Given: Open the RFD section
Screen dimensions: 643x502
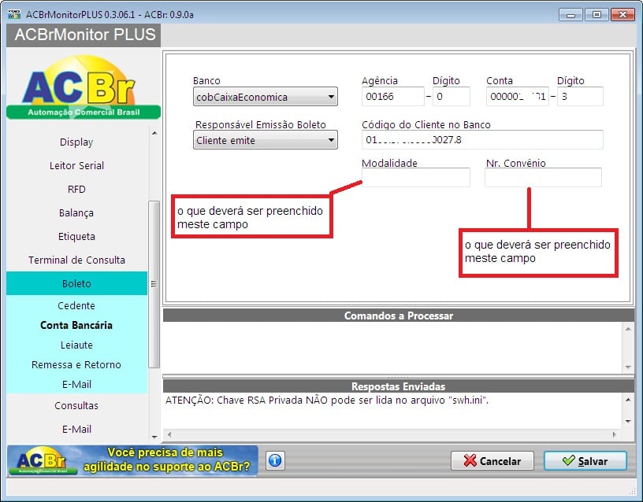Looking at the screenshot, I should [76, 189].
